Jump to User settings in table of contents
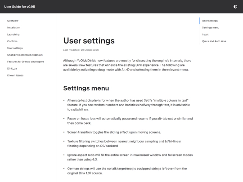 click(210, 21)
